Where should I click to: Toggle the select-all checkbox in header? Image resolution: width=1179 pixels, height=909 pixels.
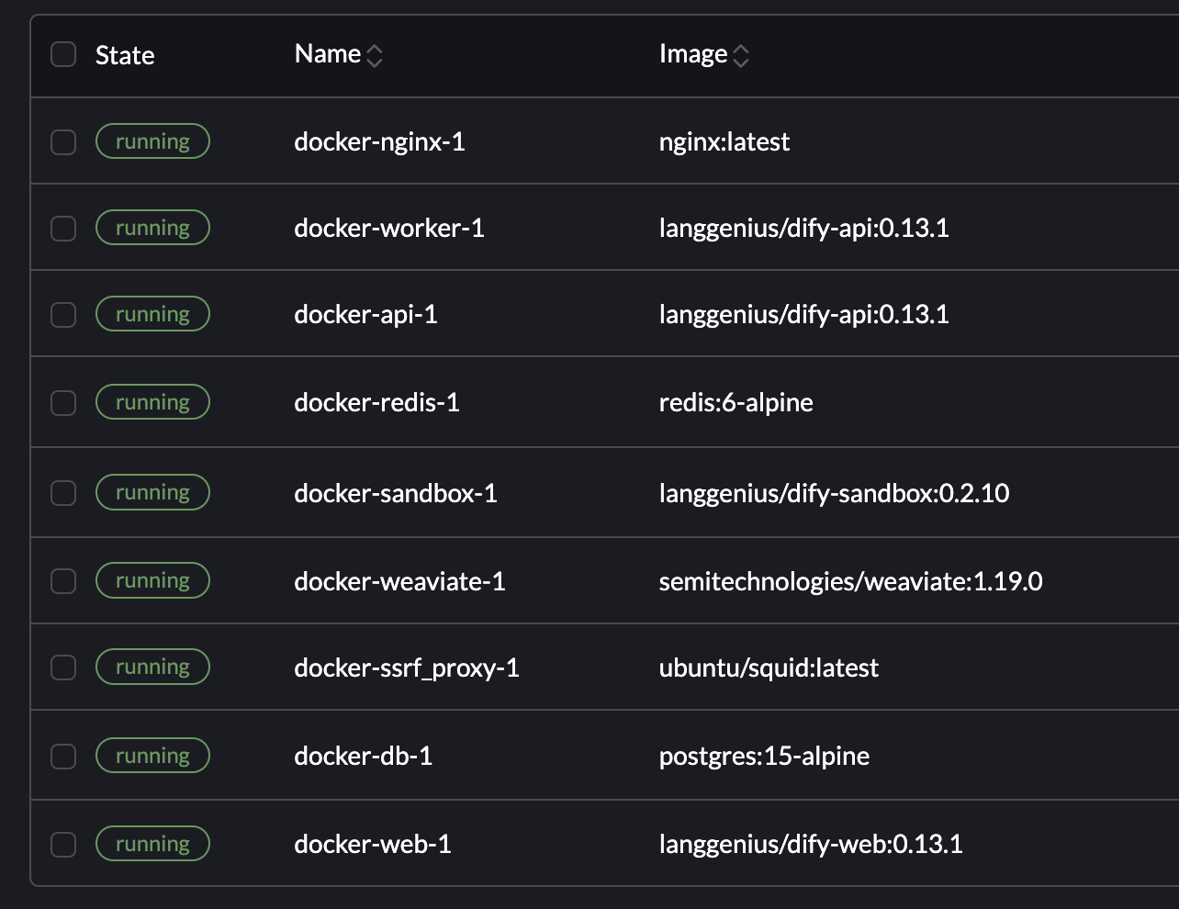tap(63, 54)
